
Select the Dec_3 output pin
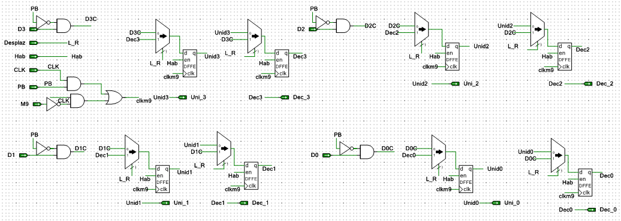pyautogui.click(x=285, y=97)
